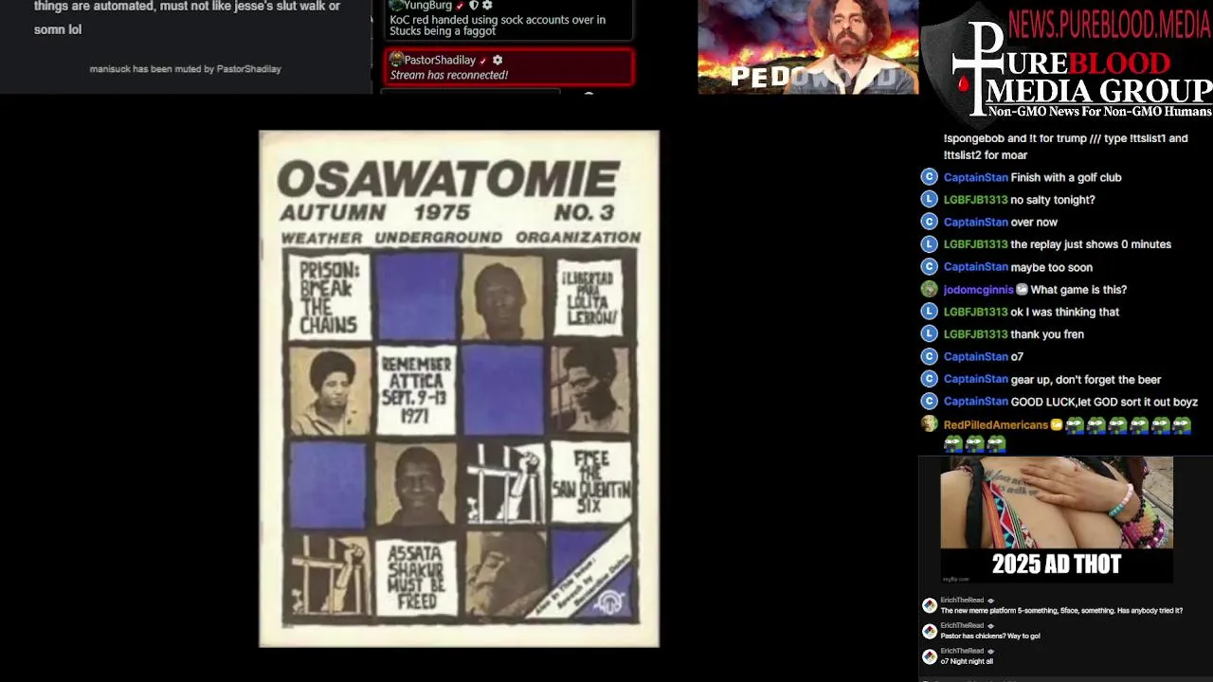Image resolution: width=1213 pixels, height=682 pixels.
Task: Click RedPilledAmericans' profile avatar
Action: coord(930,424)
